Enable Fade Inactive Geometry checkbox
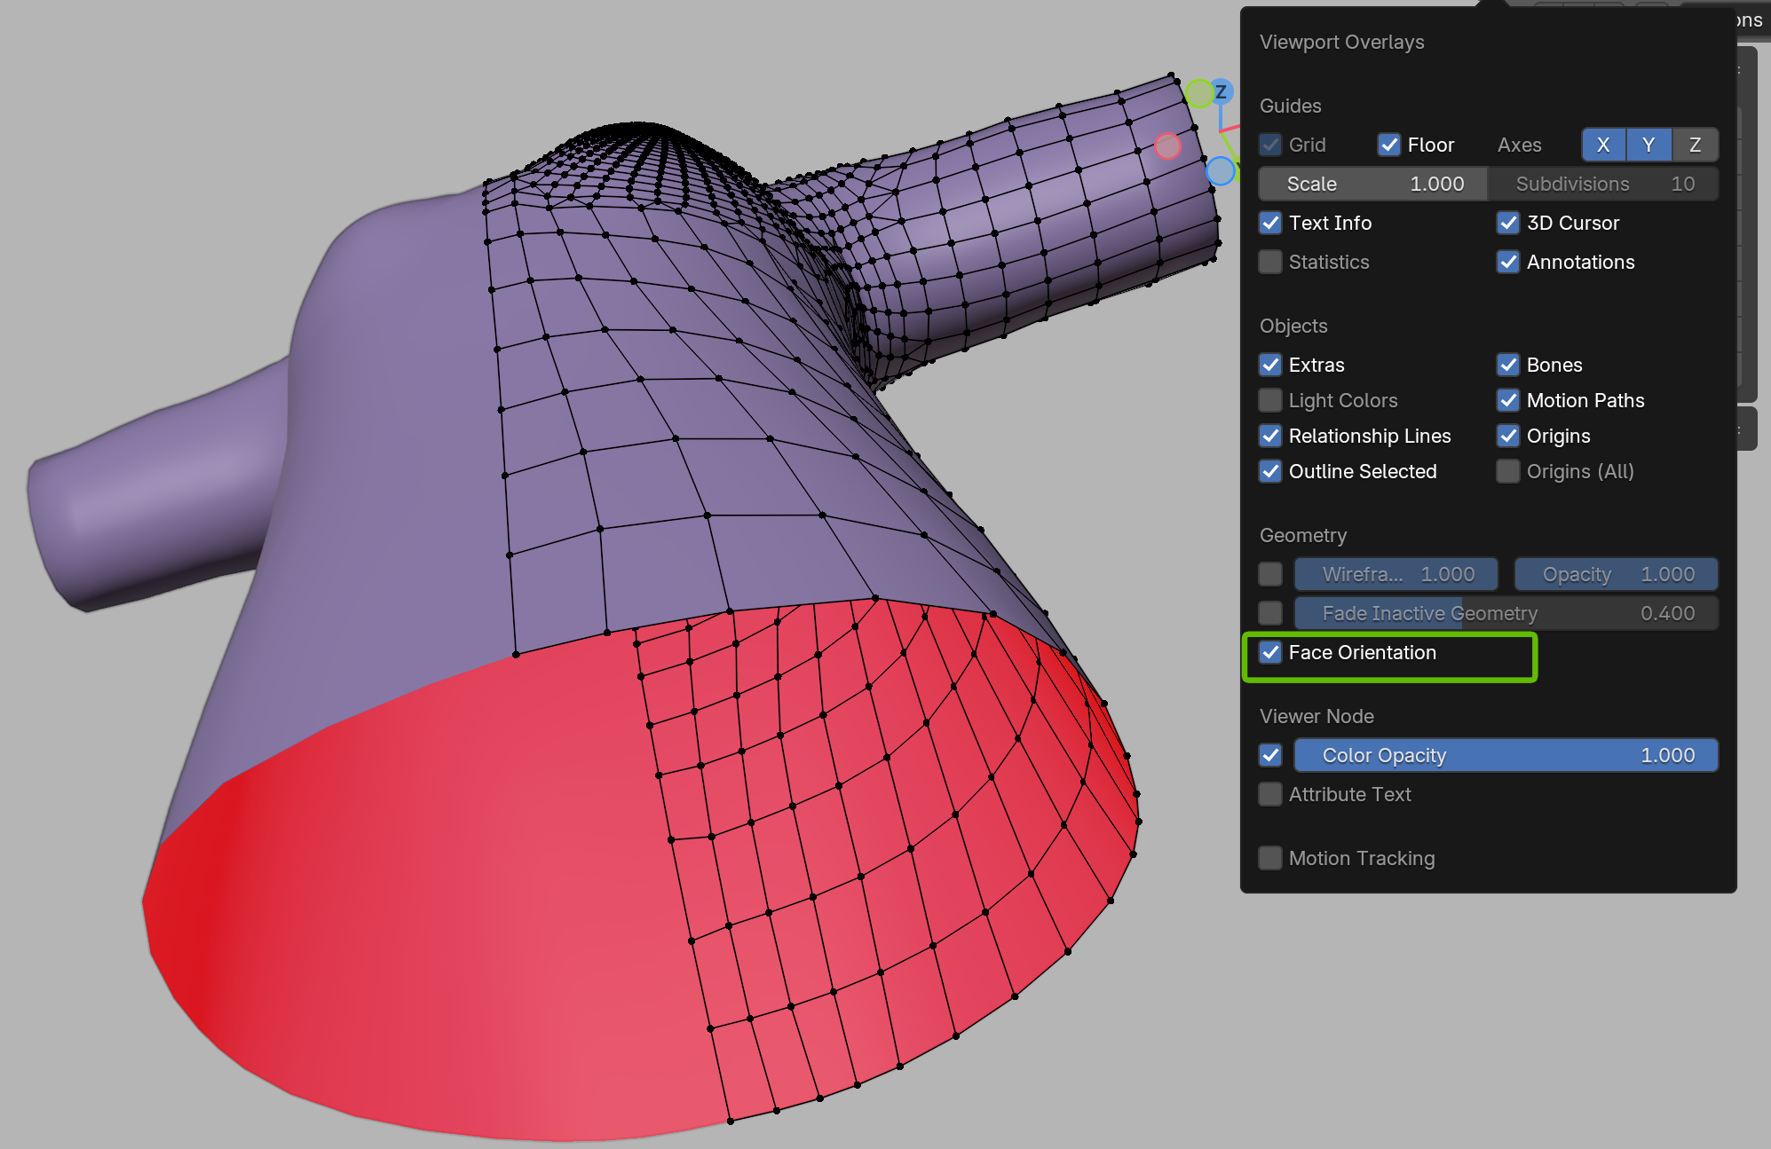The width and height of the screenshot is (1771, 1149). (1271, 613)
